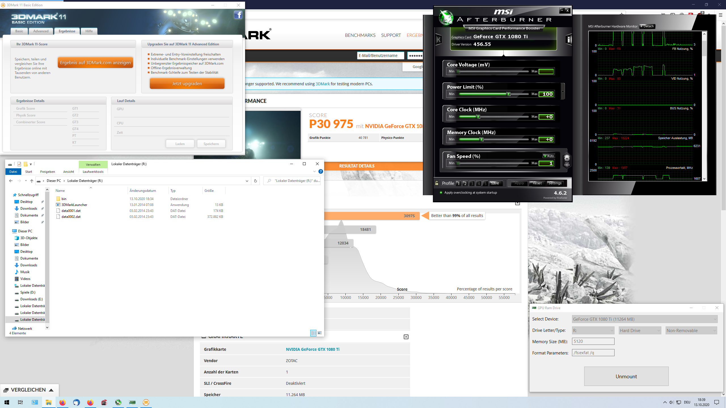This screenshot has width=726, height=408.
Task: Click the Afterburner profile lock icon
Action: tap(437, 183)
